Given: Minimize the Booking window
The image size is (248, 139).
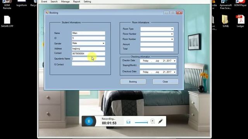Looking at the screenshot, I should (166, 13).
